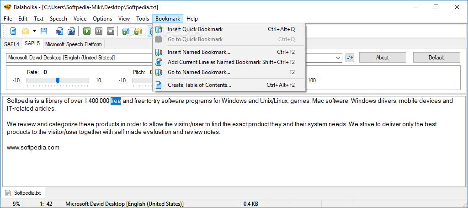The height and width of the screenshot is (208, 468).
Task: Switch to the SAPI 5 tab
Action: click(32, 43)
